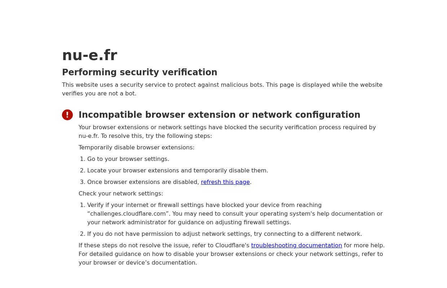Click the "refresh this page" link
The width and height of the screenshot is (447, 288).
pyautogui.click(x=225, y=182)
